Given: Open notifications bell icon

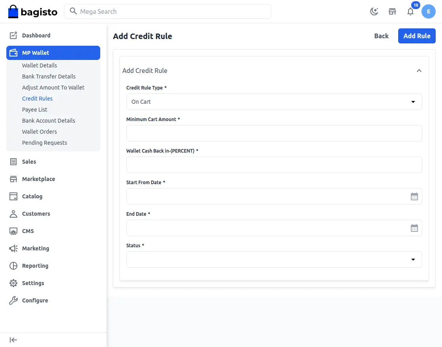Looking at the screenshot, I should pyautogui.click(x=410, y=11).
